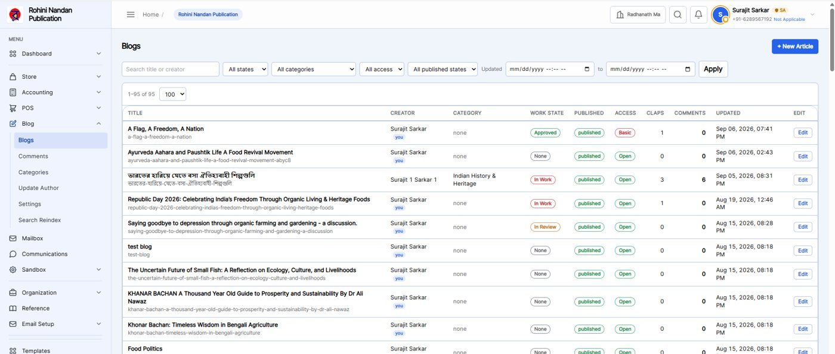Open Categories under the Blog menu
This screenshot has height=354, width=835.
click(33, 172)
